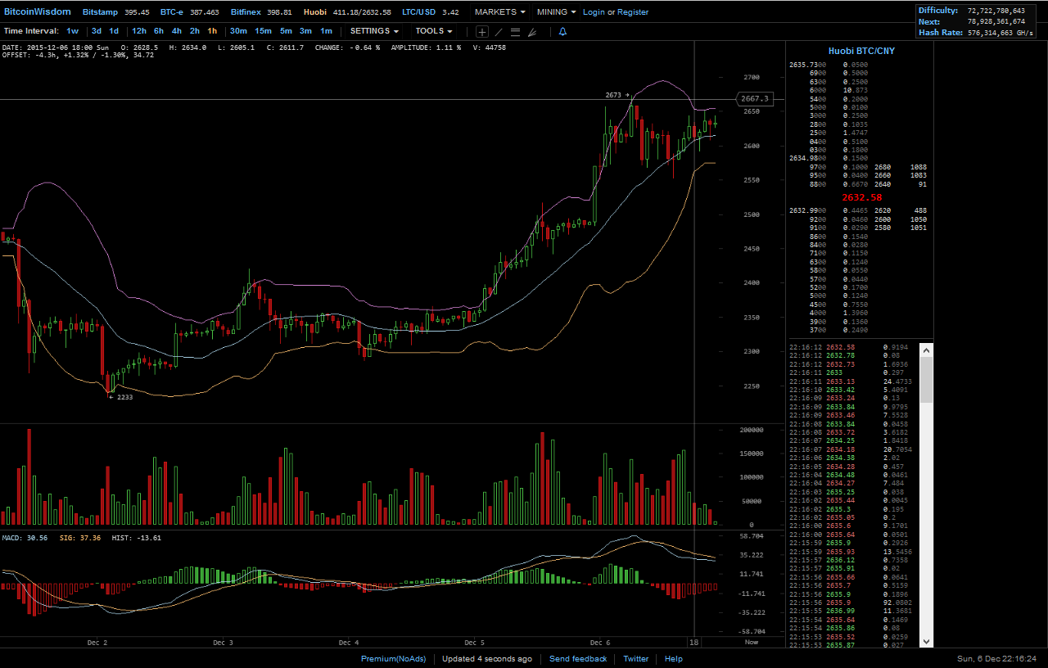1048x668 pixels.
Task: Switch chart to 4h interval
Action: pyautogui.click(x=177, y=31)
